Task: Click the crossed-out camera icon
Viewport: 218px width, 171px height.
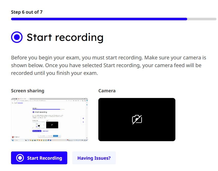Action: point(137,120)
